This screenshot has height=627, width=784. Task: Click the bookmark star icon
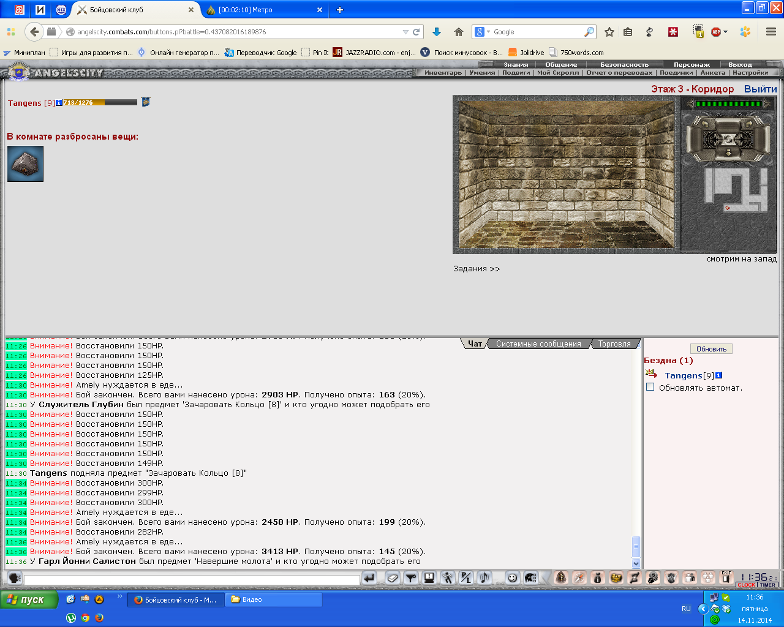tap(609, 32)
